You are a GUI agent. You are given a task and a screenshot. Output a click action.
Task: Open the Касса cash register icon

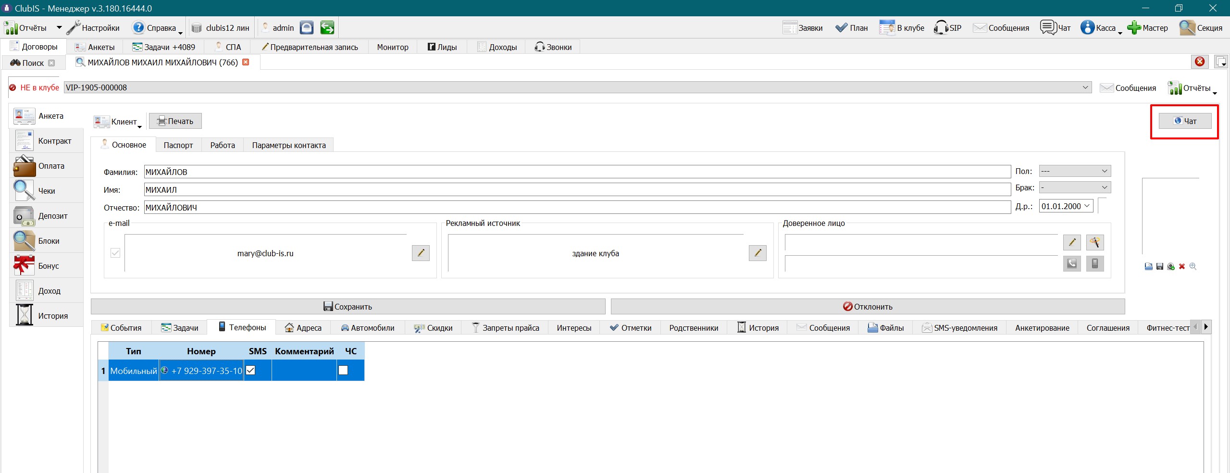pos(1087,27)
